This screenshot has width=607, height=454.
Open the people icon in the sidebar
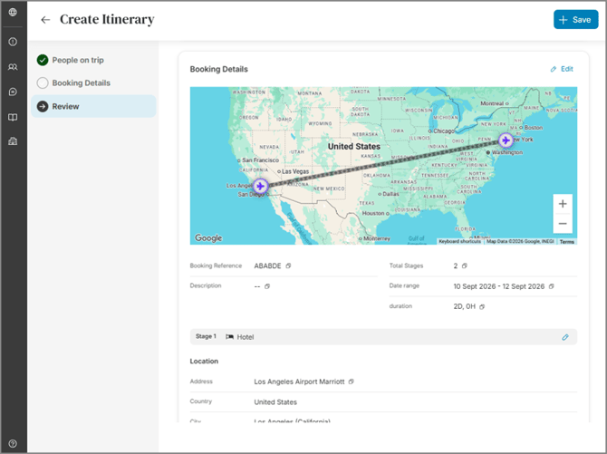click(13, 67)
